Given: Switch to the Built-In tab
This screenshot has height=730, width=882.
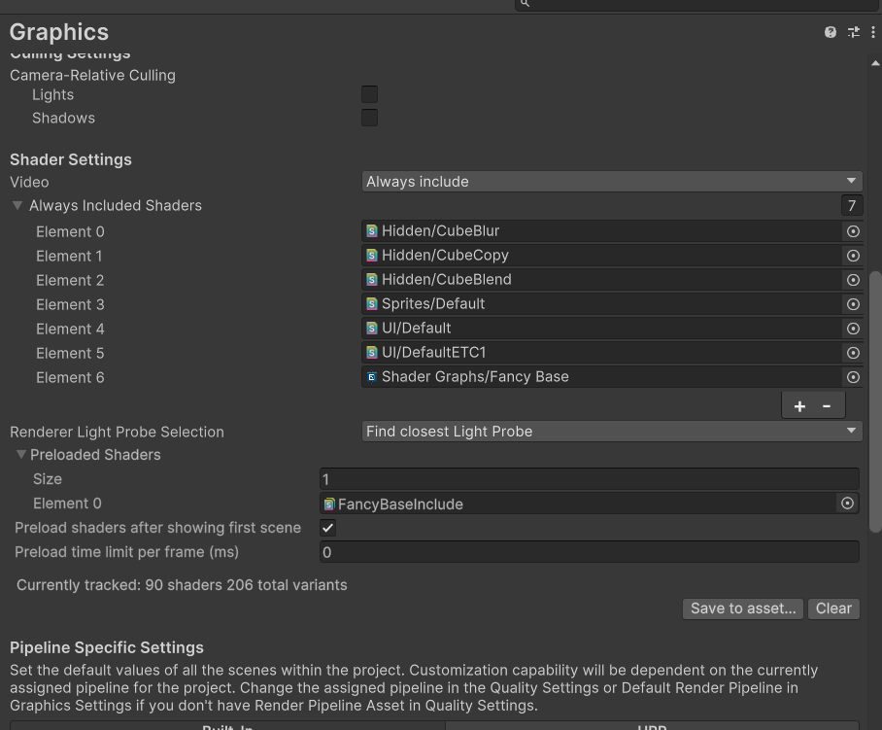Looking at the screenshot, I should point(227,726).
